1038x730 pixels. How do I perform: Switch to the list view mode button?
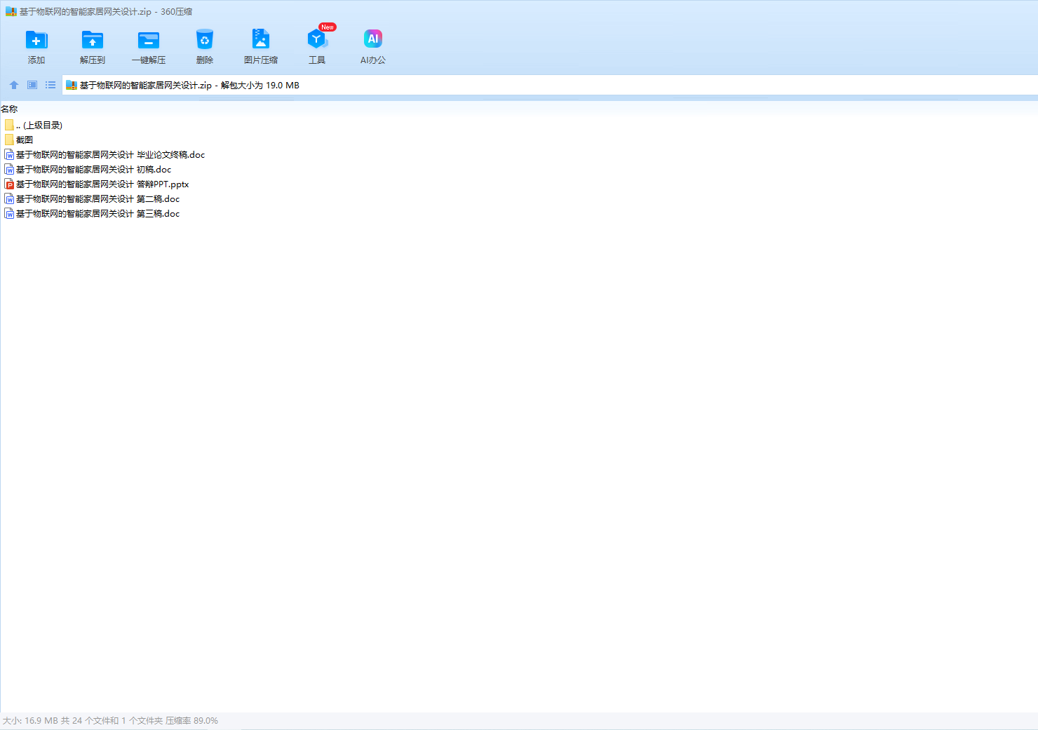[x=50, y=85]
